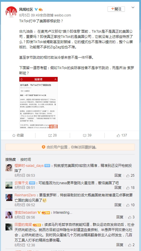Image resolution: width=141 pixels, height=251 pixels.
Task: Open weibo.com source link in post header
Action: click(63, 15)
